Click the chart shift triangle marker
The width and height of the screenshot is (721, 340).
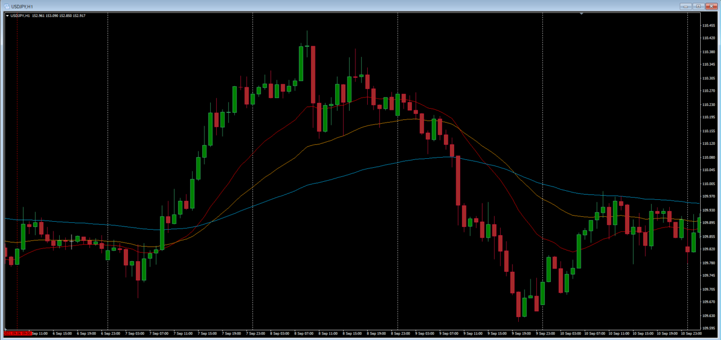pyautogui.click(x=581, y=13)
